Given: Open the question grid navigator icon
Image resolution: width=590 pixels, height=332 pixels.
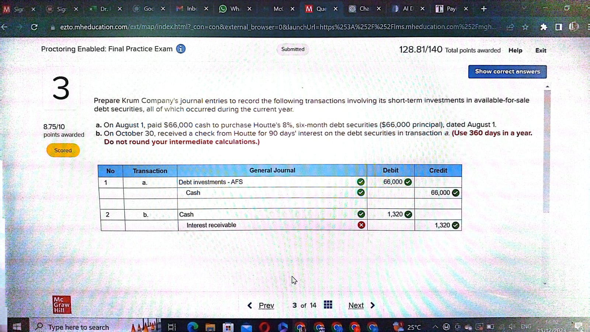Looking at the screenshot, I should coord(328,305).
